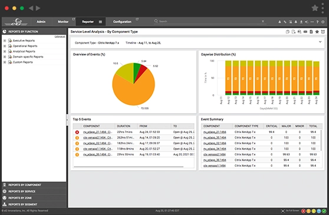Click the browser forward arrow
The image size is (329, 215).
click(x=38, y=8)
